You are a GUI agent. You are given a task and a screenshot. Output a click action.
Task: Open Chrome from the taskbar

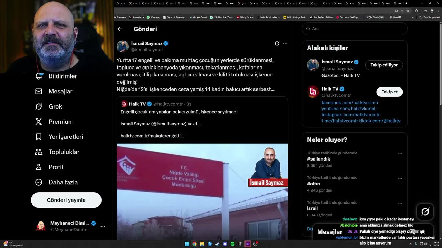tap(194, 244)
